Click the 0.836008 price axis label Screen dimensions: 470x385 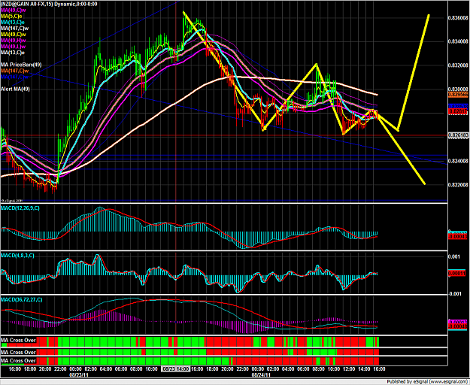[458, 18]
